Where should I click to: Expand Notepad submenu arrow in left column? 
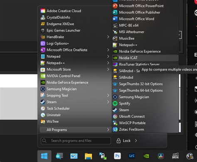click(x=108, y=56)
